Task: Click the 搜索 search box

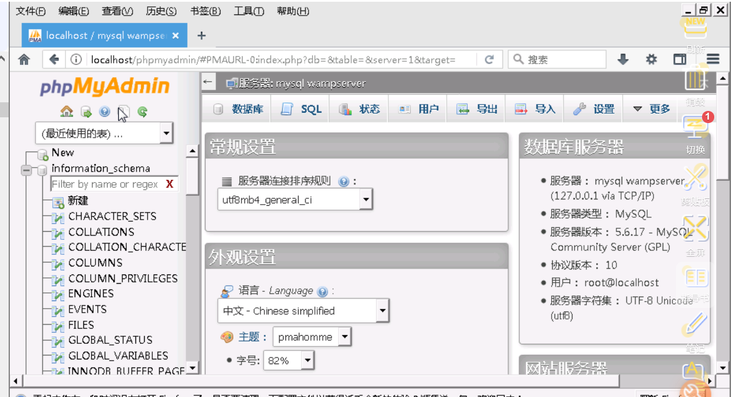Action: (x=557, y=60)
